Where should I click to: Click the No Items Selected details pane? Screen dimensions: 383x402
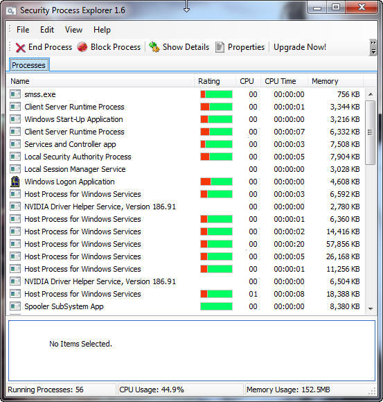(192, 351)
